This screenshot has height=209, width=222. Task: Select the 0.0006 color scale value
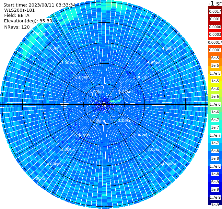pyautogui.click(x=215, y=27)
